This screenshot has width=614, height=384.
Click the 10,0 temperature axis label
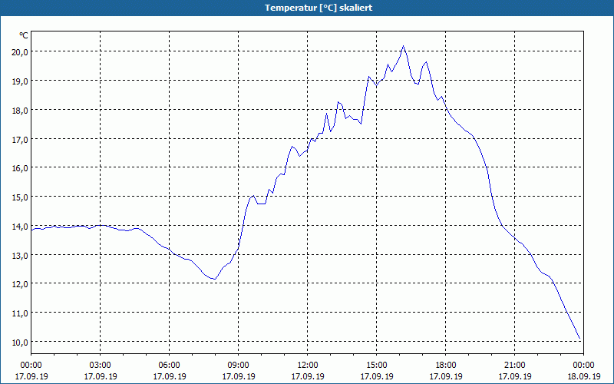coord(20,342)
